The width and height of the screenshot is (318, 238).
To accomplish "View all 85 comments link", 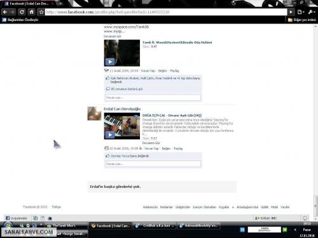I will tap(127, 89).
